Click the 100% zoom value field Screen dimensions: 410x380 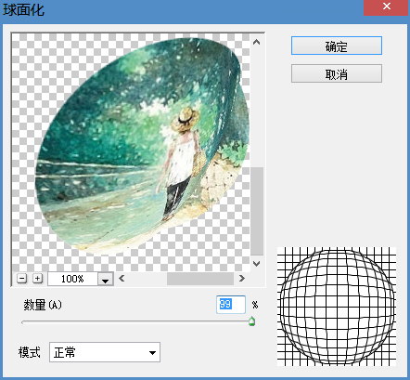(72, 279)
